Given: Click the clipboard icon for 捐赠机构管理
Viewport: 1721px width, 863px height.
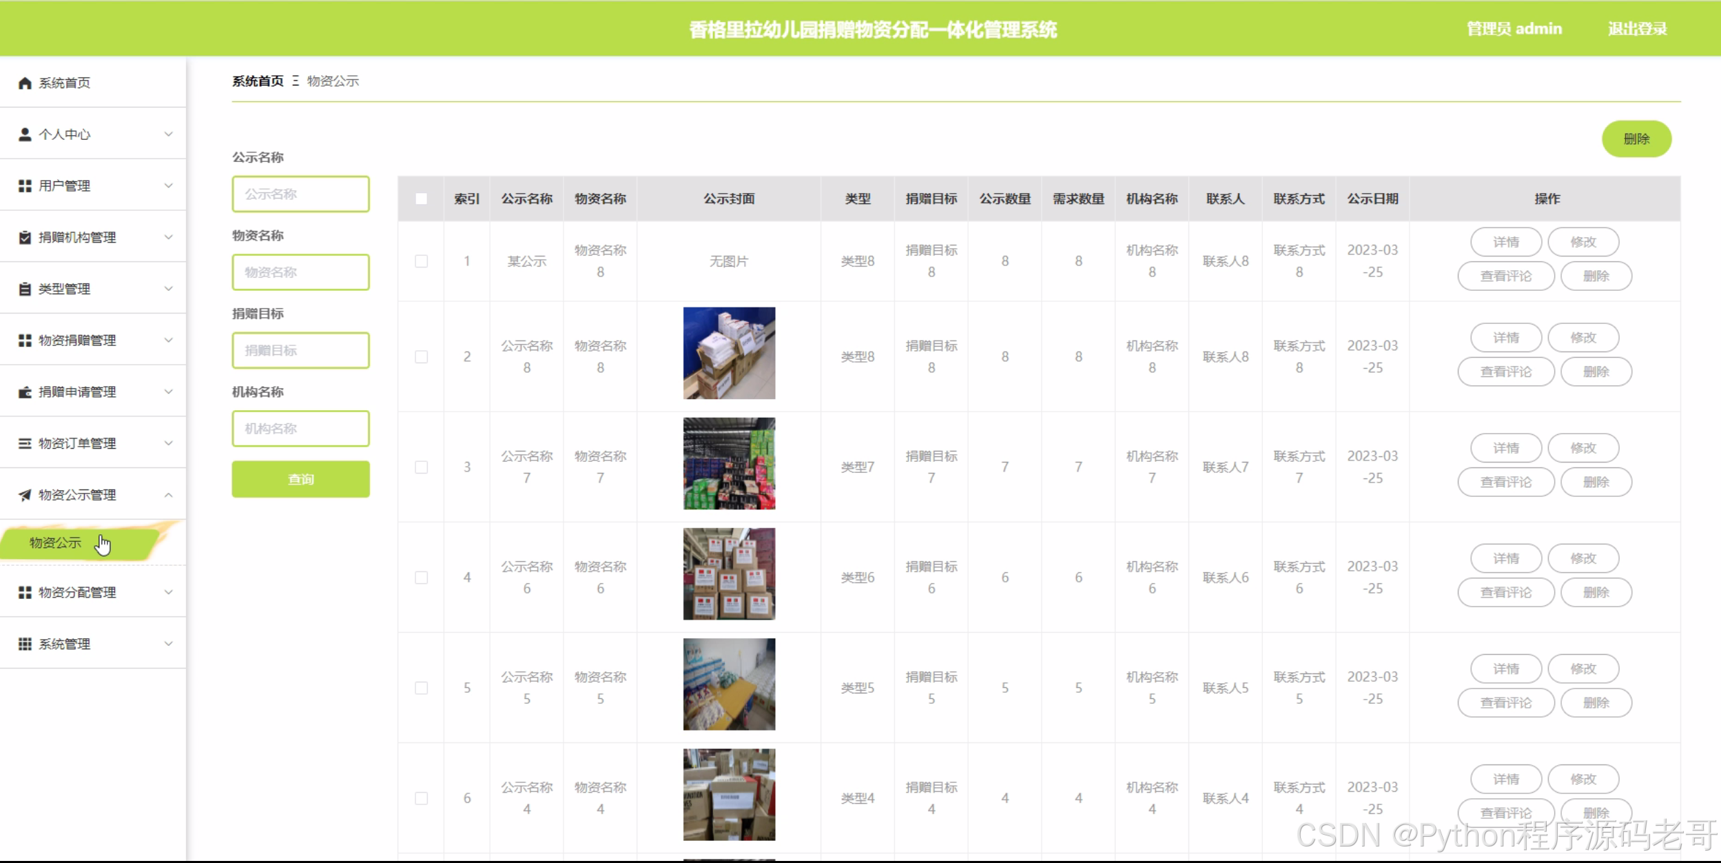Looking at the screenshot, I should [25, 237].
